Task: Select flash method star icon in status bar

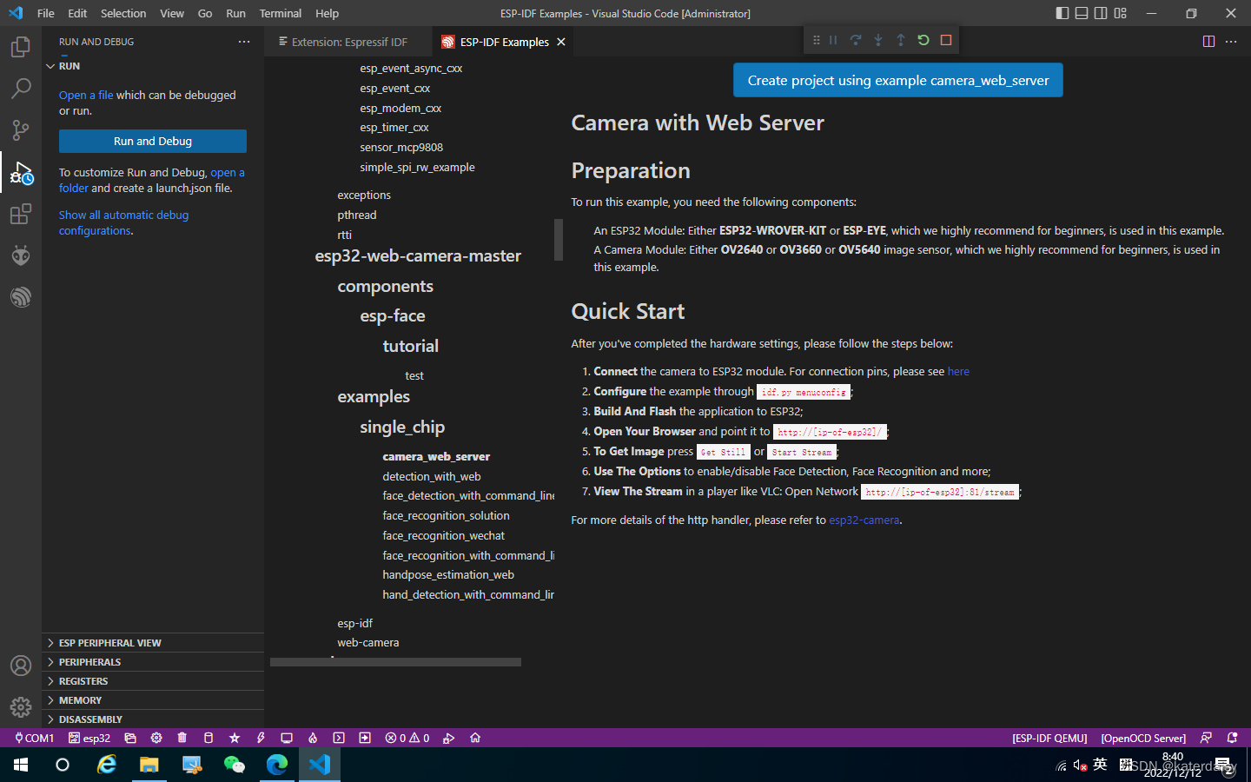Action: coord(235,738)
